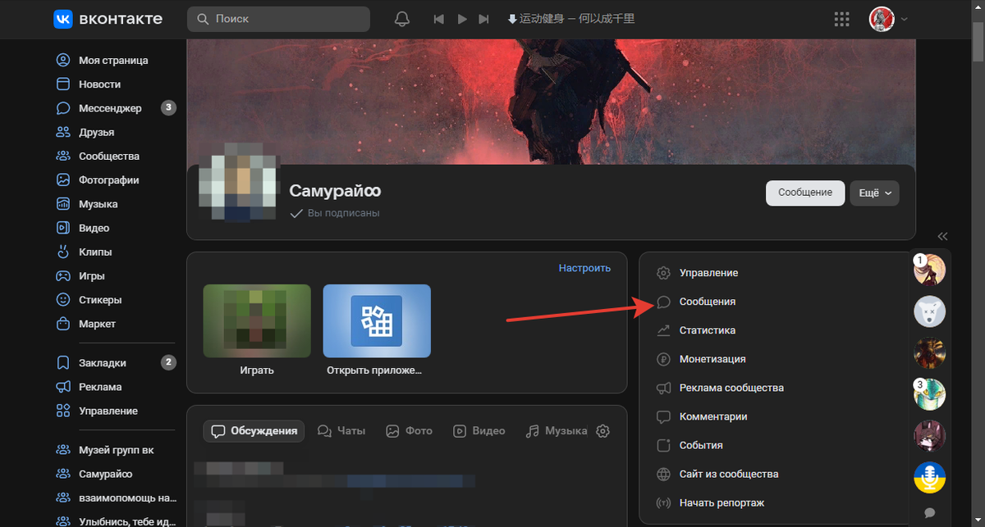Click the chat bubble icon below avatars

coord(930,512)
